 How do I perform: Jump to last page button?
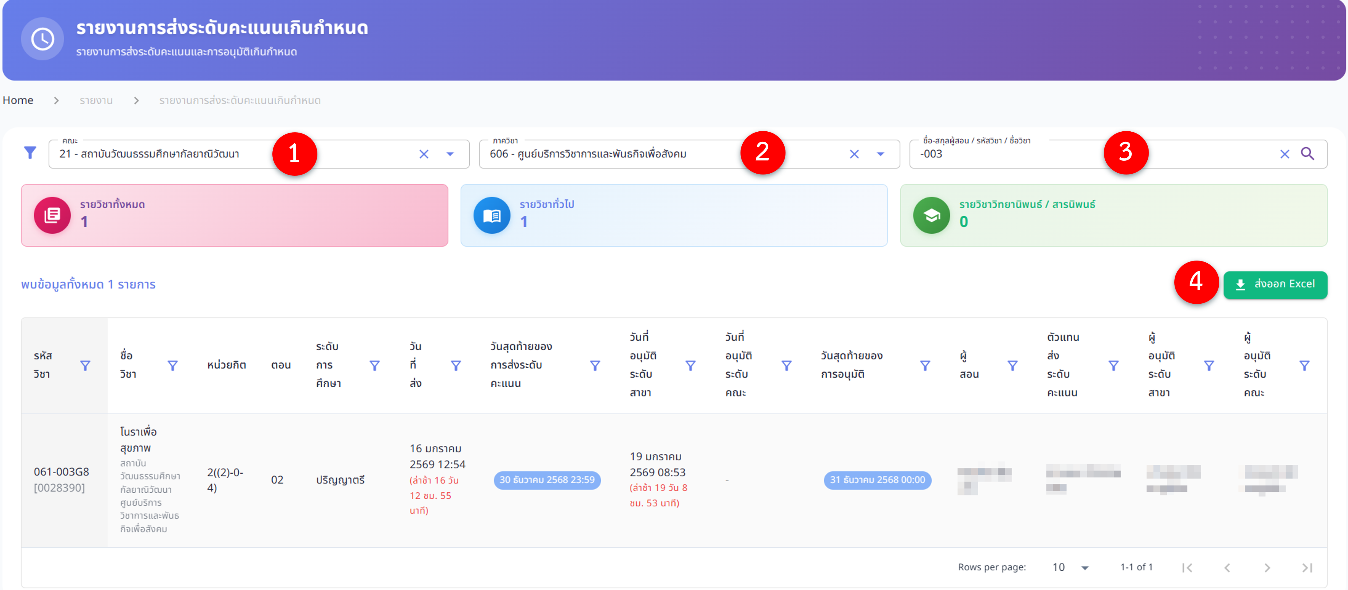(x=1307, y=568)
